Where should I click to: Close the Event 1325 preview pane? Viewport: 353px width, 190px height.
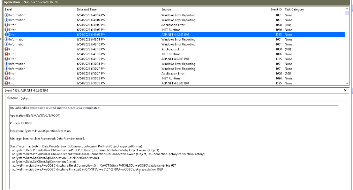click(x=345, y=90)
